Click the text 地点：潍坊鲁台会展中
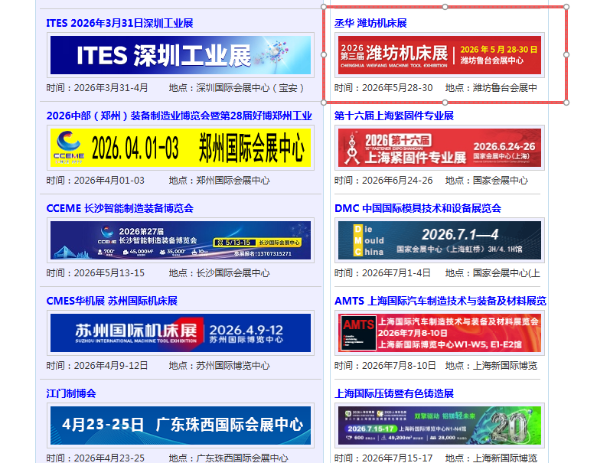The height and width of the screenshot is (463, 597). 491,88
